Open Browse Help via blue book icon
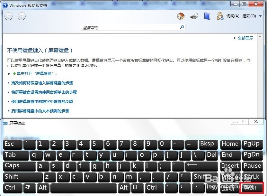The image size is (267, 196). (x=207, y=16)
